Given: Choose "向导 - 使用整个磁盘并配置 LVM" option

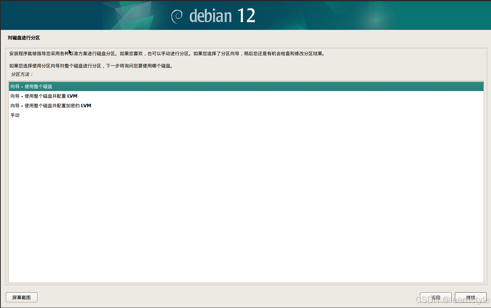Looking at the screenshot, I should (x=246, y=96).
